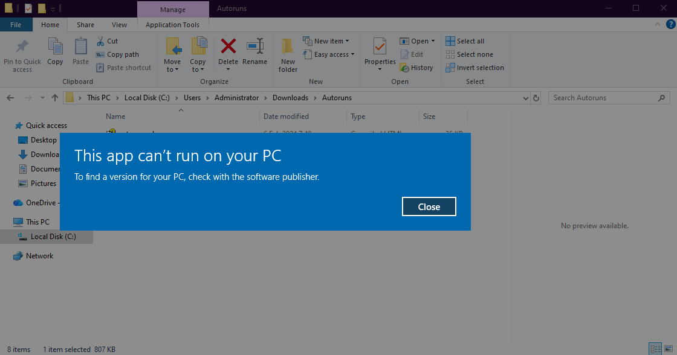
Task: Close the app compatibility dialog
Action: [429, 206]
